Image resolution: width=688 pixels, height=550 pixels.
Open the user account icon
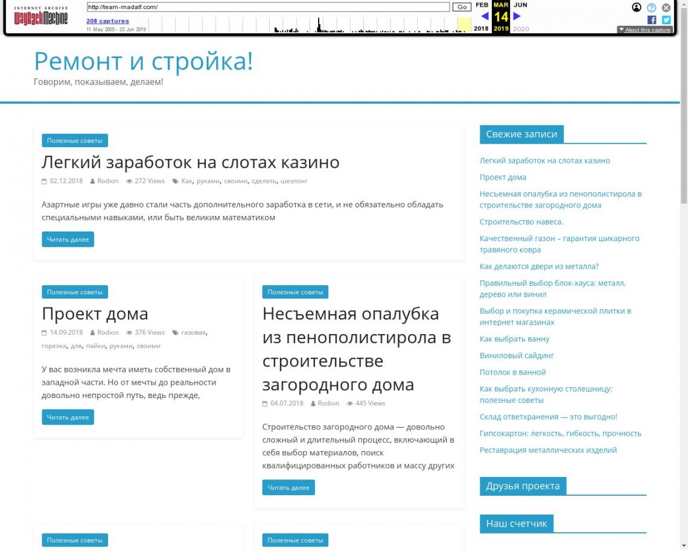tap(636, 7)
